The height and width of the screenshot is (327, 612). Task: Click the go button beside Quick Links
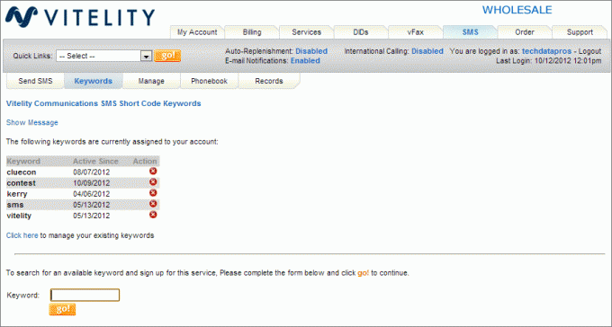click(x=167, y=56)
